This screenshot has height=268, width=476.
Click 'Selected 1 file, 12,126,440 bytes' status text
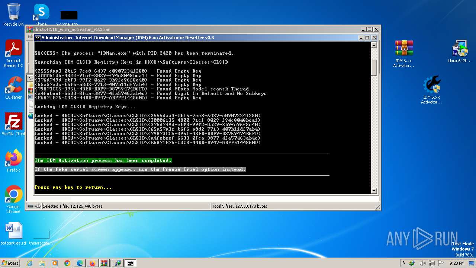point(73,206)
